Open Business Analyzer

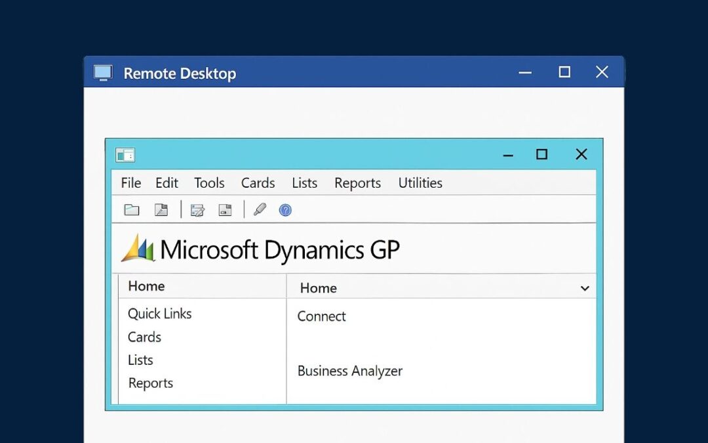coord(349,371)
